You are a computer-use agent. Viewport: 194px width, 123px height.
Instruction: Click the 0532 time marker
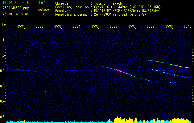click(39, 26)
